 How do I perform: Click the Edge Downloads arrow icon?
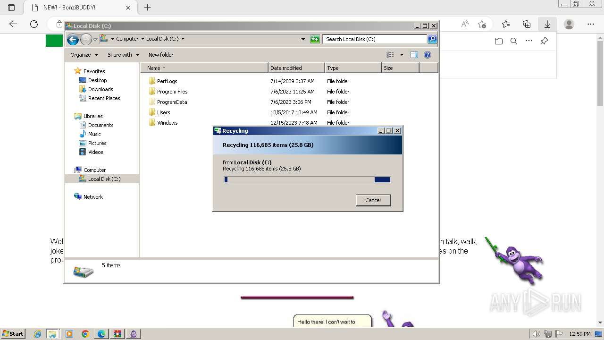point(547,24)
